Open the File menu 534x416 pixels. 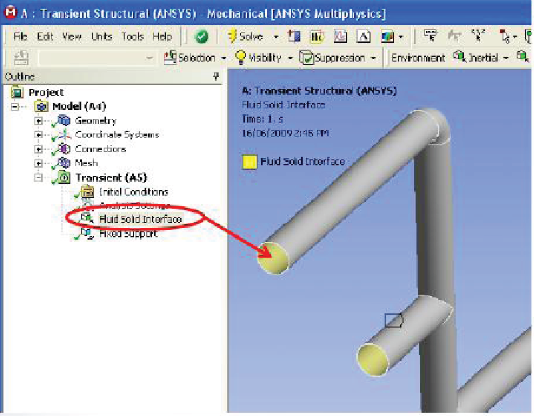click(x=20, y=36)
